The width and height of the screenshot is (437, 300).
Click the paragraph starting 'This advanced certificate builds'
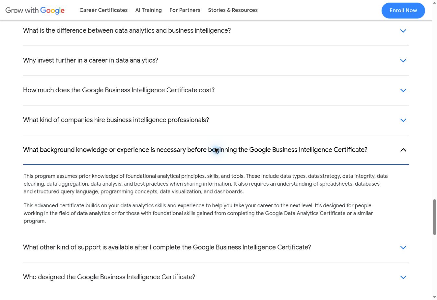point(198,213)
